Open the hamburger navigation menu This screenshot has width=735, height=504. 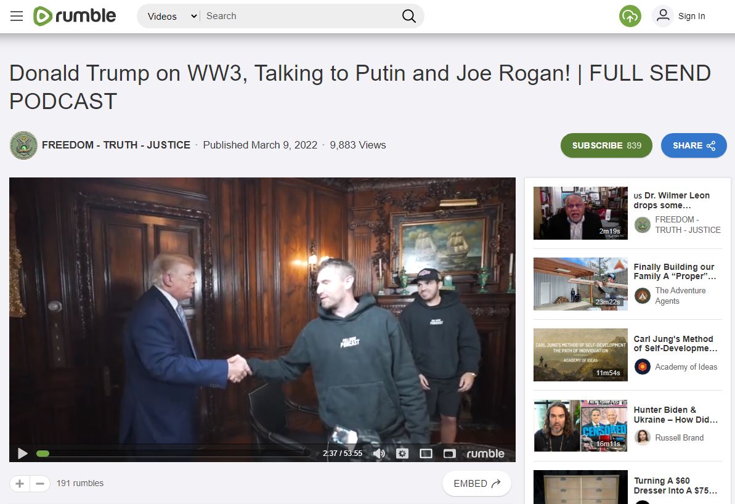click(x=17, y=17)
